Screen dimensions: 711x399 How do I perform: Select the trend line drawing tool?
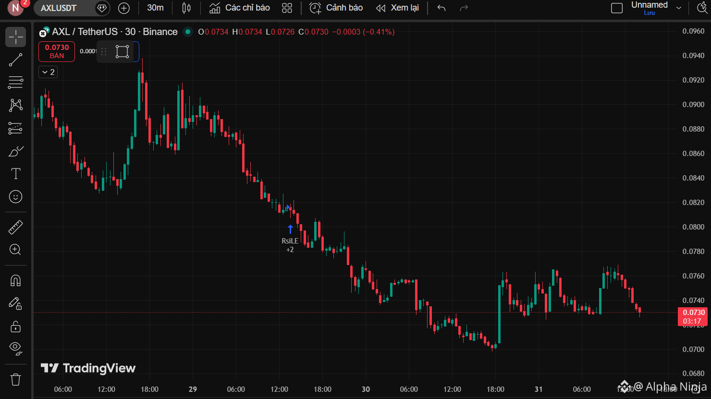point(15,60)
